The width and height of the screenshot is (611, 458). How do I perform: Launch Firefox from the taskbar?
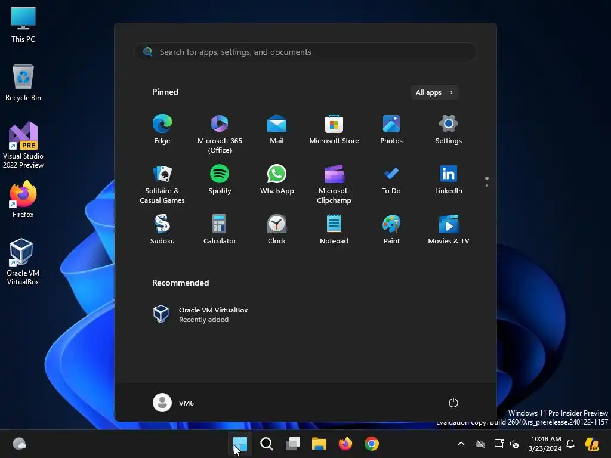tap(345, 444)
